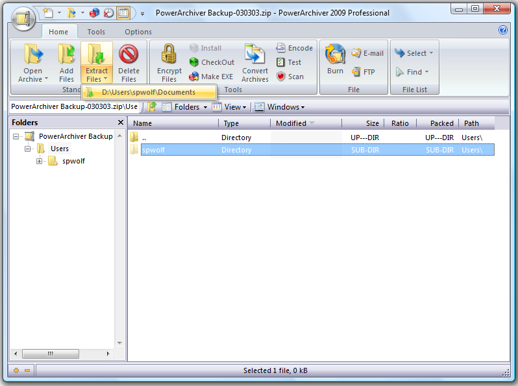The width and height of the screenshot is (518, 386).
Task: Click the red-blue cubes quick-access icon
Action: coord(95,13)
